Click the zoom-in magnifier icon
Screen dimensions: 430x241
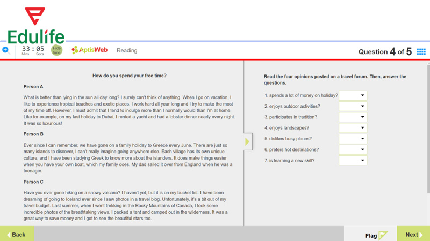pos(6,50)
